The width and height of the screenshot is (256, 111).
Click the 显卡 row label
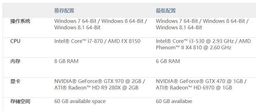15,81
